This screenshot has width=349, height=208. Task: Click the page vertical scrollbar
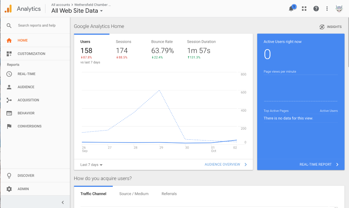(348, 42)
